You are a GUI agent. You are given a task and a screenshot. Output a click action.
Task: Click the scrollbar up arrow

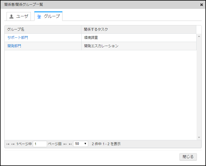tap(199, 36)
